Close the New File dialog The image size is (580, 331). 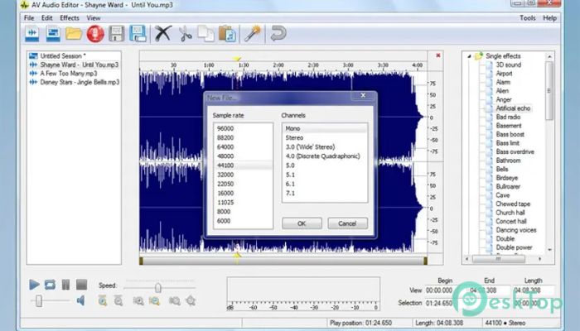pos(363,95)
